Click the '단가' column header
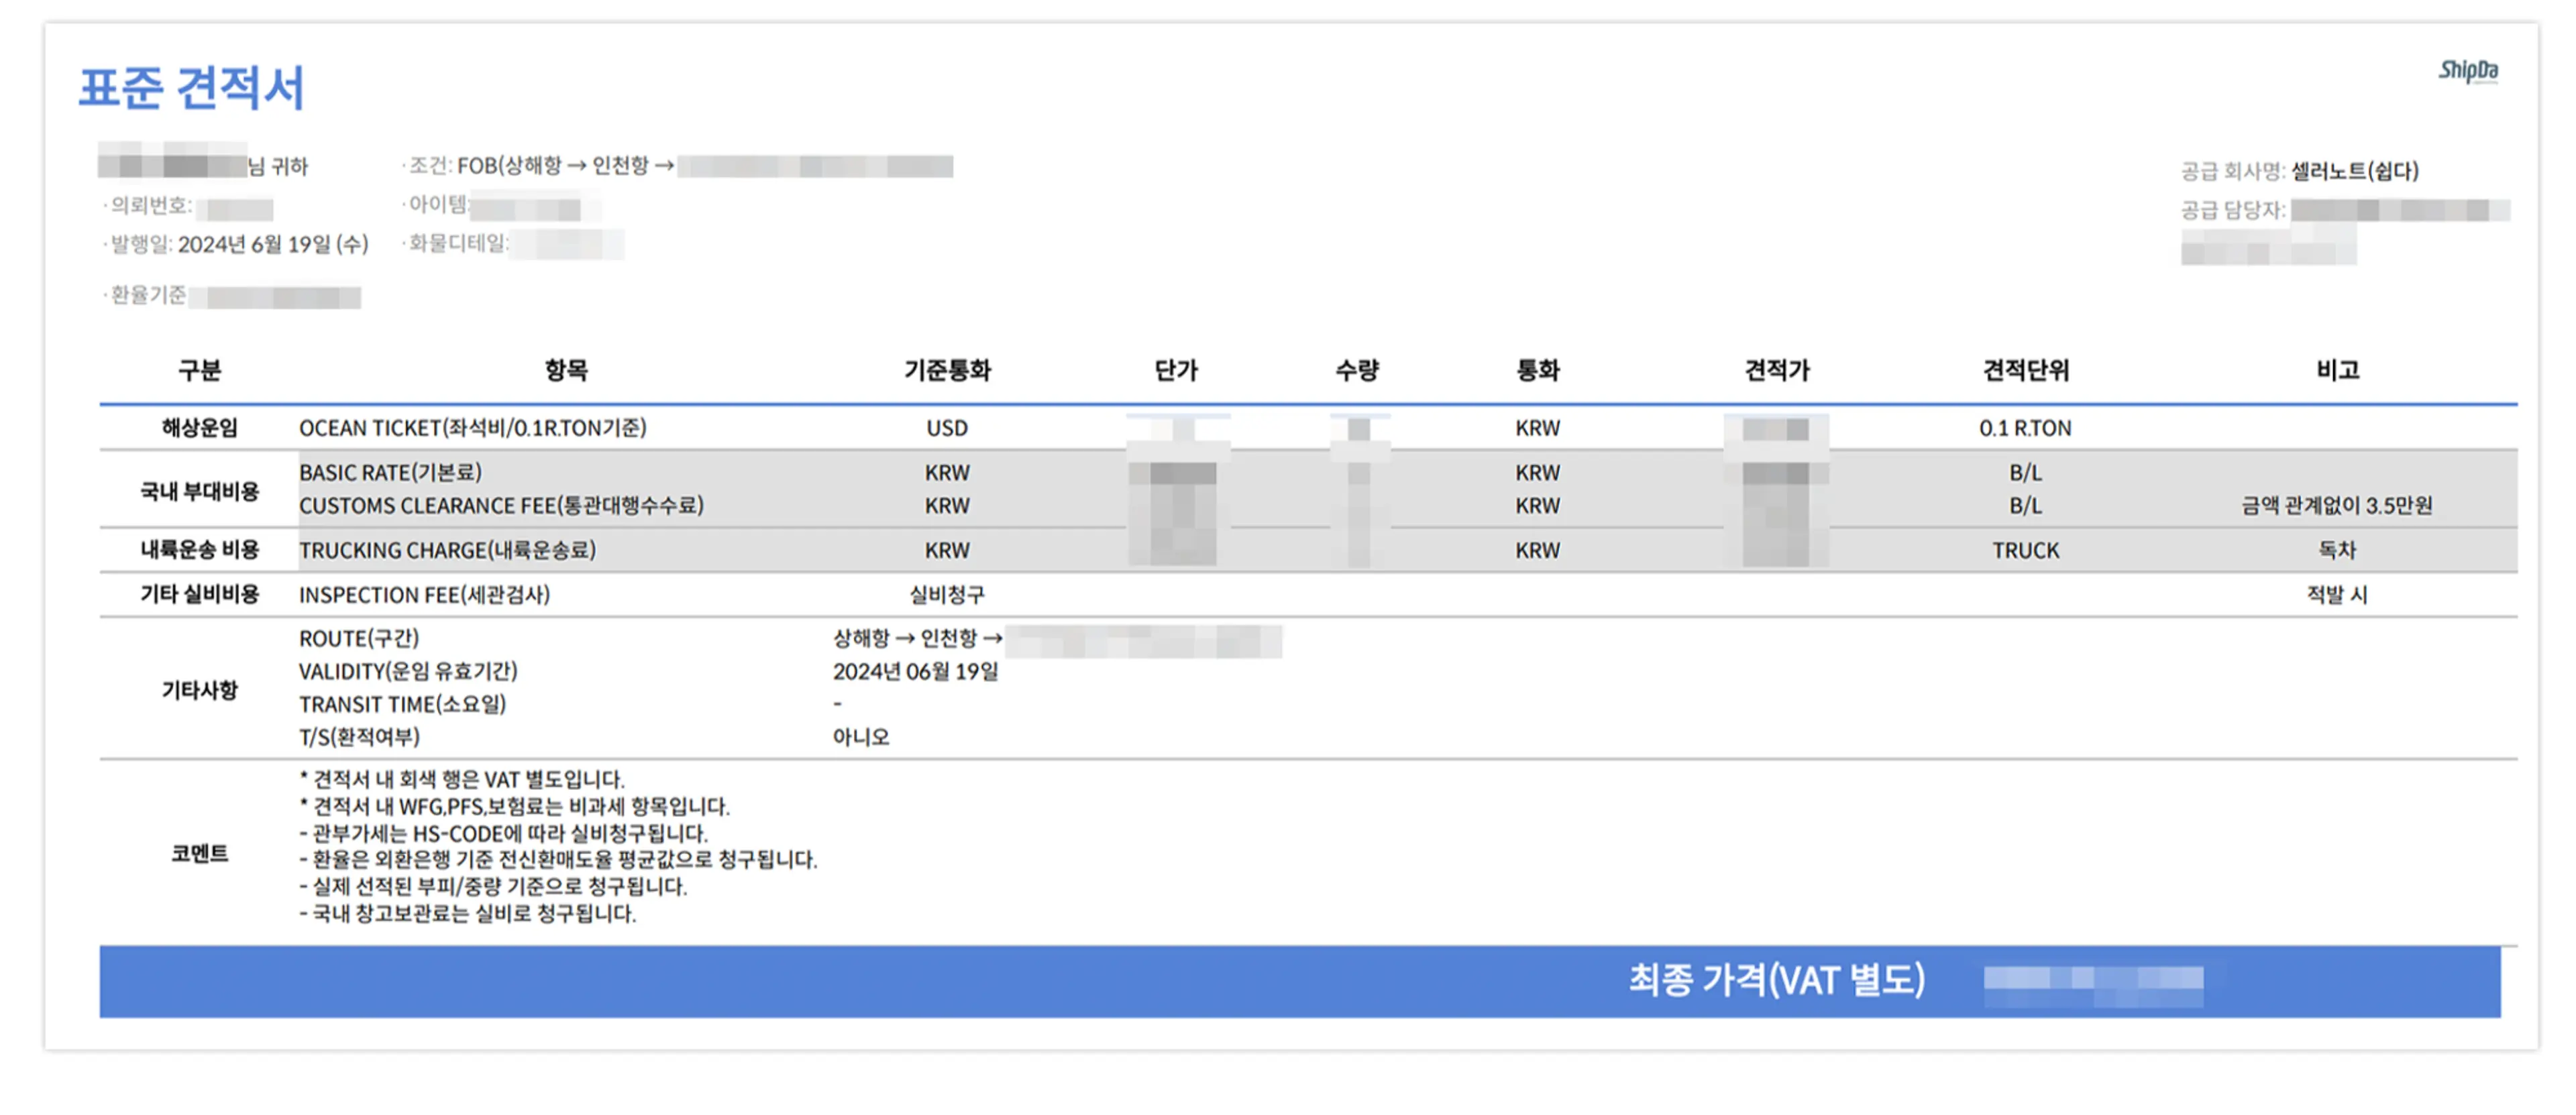The height and width of the screenshot is (1115, 2576). click(x=1176, y=371)
